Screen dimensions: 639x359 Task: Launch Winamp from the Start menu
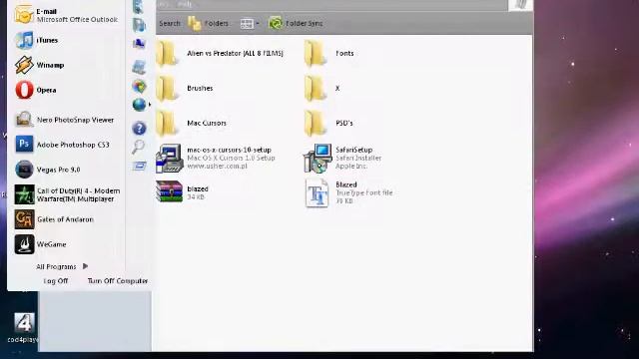coord(40,65)
